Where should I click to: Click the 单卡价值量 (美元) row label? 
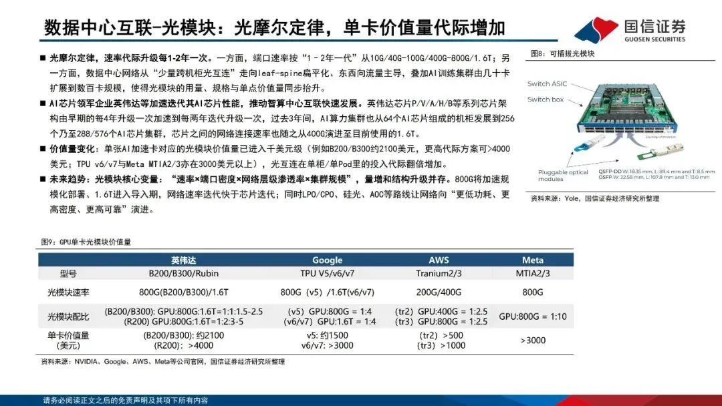coord(68,341)
